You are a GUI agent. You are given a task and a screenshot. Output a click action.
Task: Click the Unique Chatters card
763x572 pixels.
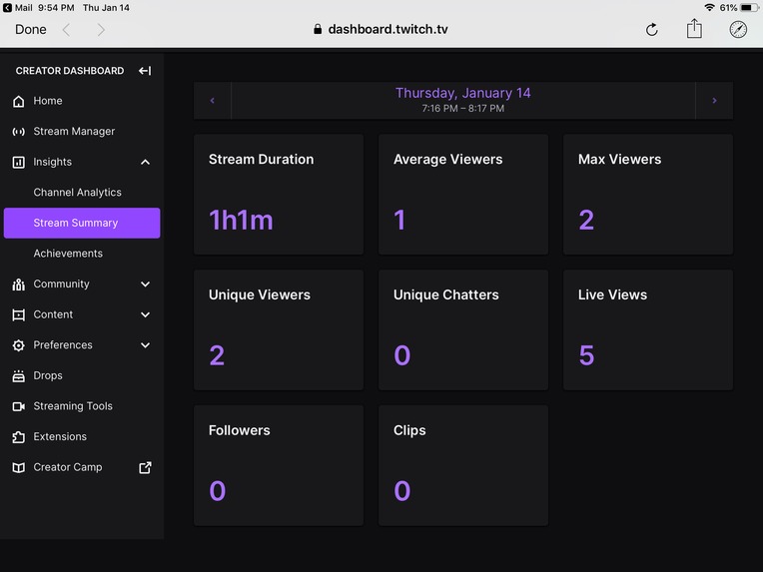pyautogui.click(x=463, y=330)
